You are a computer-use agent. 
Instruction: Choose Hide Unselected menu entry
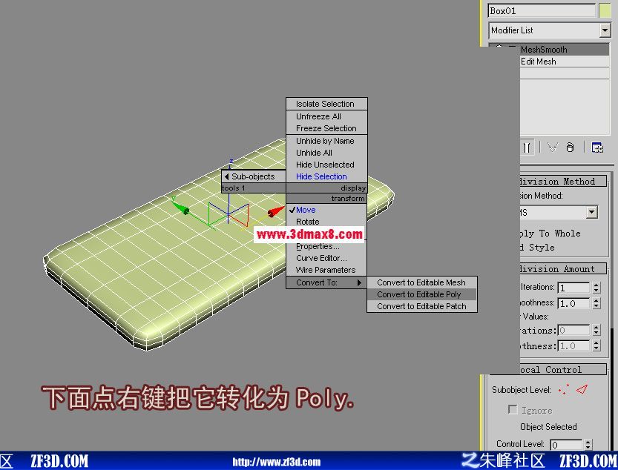pos(326,165)
